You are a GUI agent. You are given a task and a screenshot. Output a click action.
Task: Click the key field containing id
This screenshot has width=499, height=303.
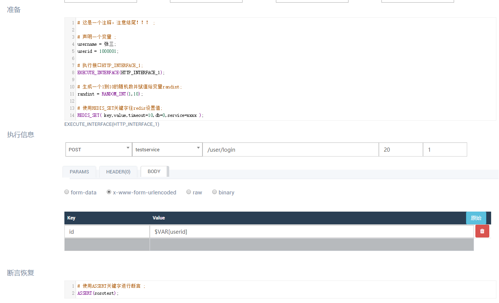pos(107,231)
